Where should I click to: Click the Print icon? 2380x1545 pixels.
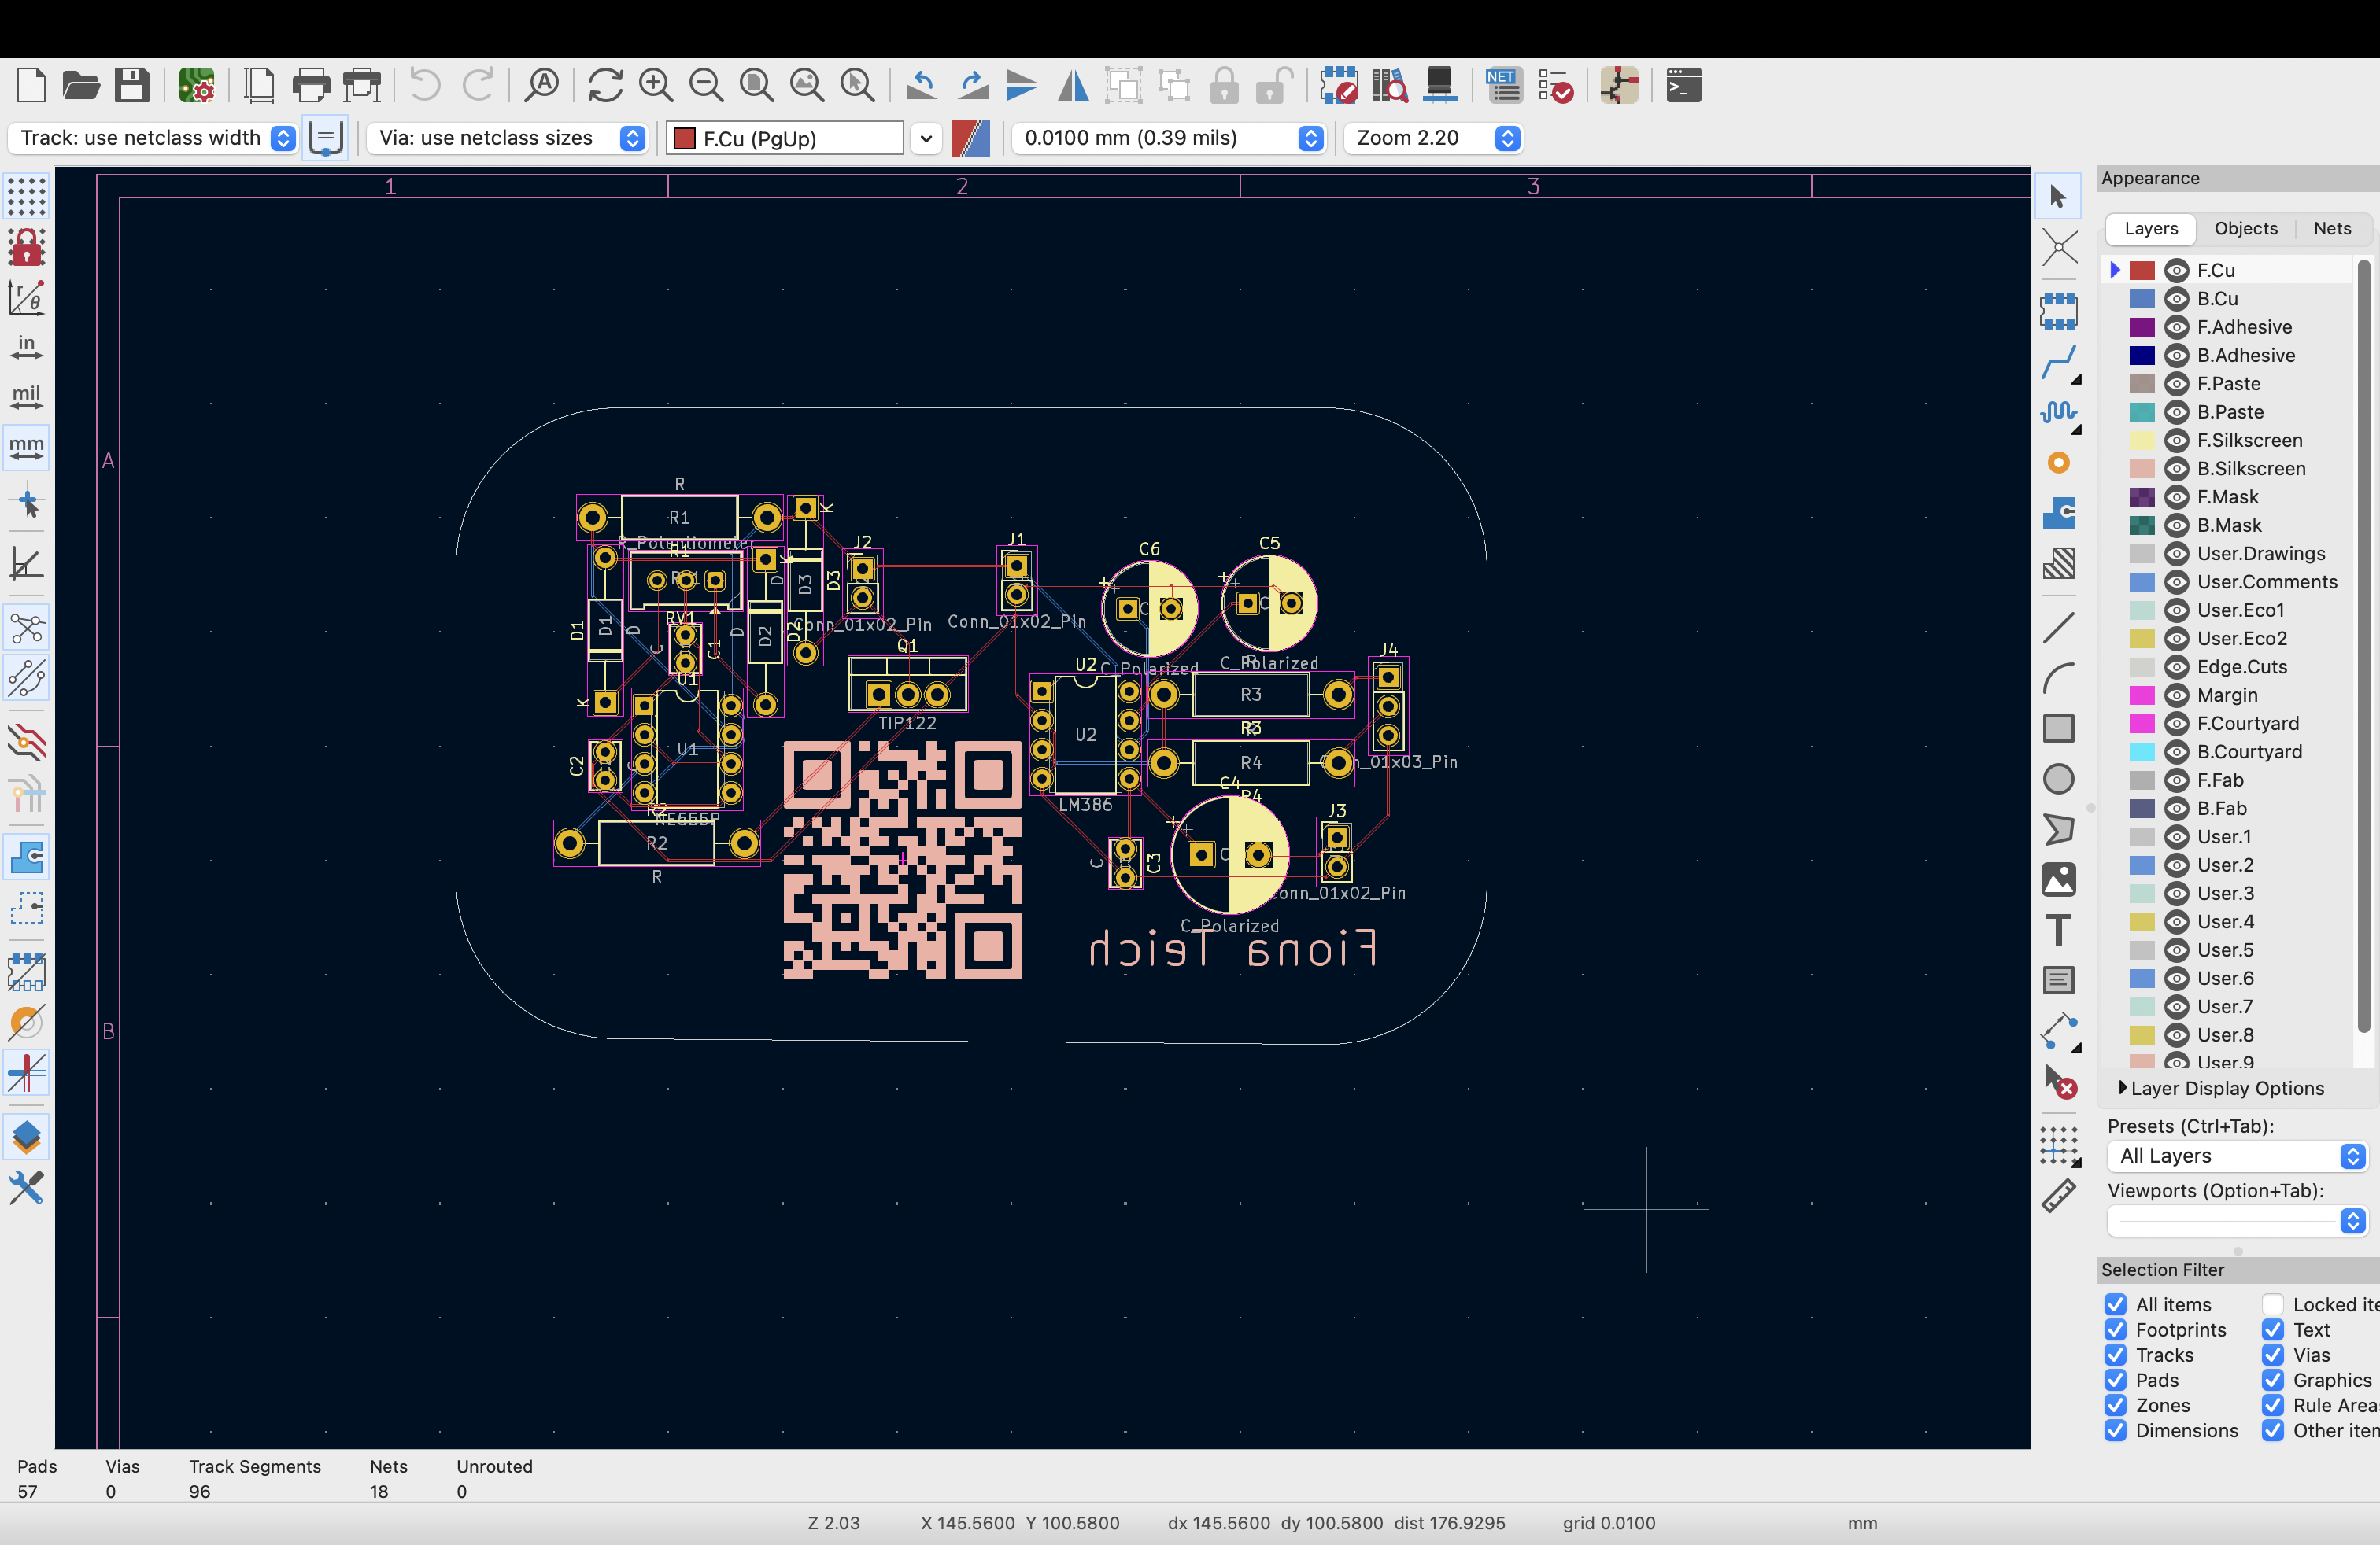311,86
